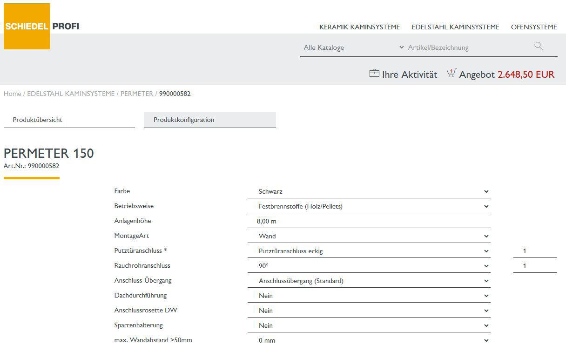This screenshot has width=566, height=345.
Task: Click Putztüranschluss quantity field
Action: 535,251
